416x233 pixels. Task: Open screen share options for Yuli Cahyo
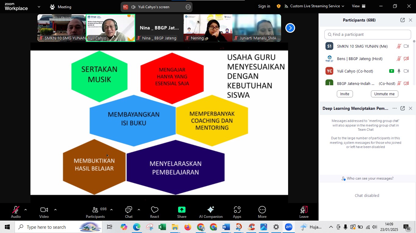coord(188,7)
